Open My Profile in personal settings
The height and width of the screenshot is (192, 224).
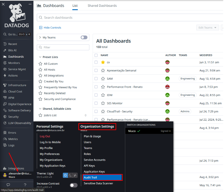click(x=46, y=148)
